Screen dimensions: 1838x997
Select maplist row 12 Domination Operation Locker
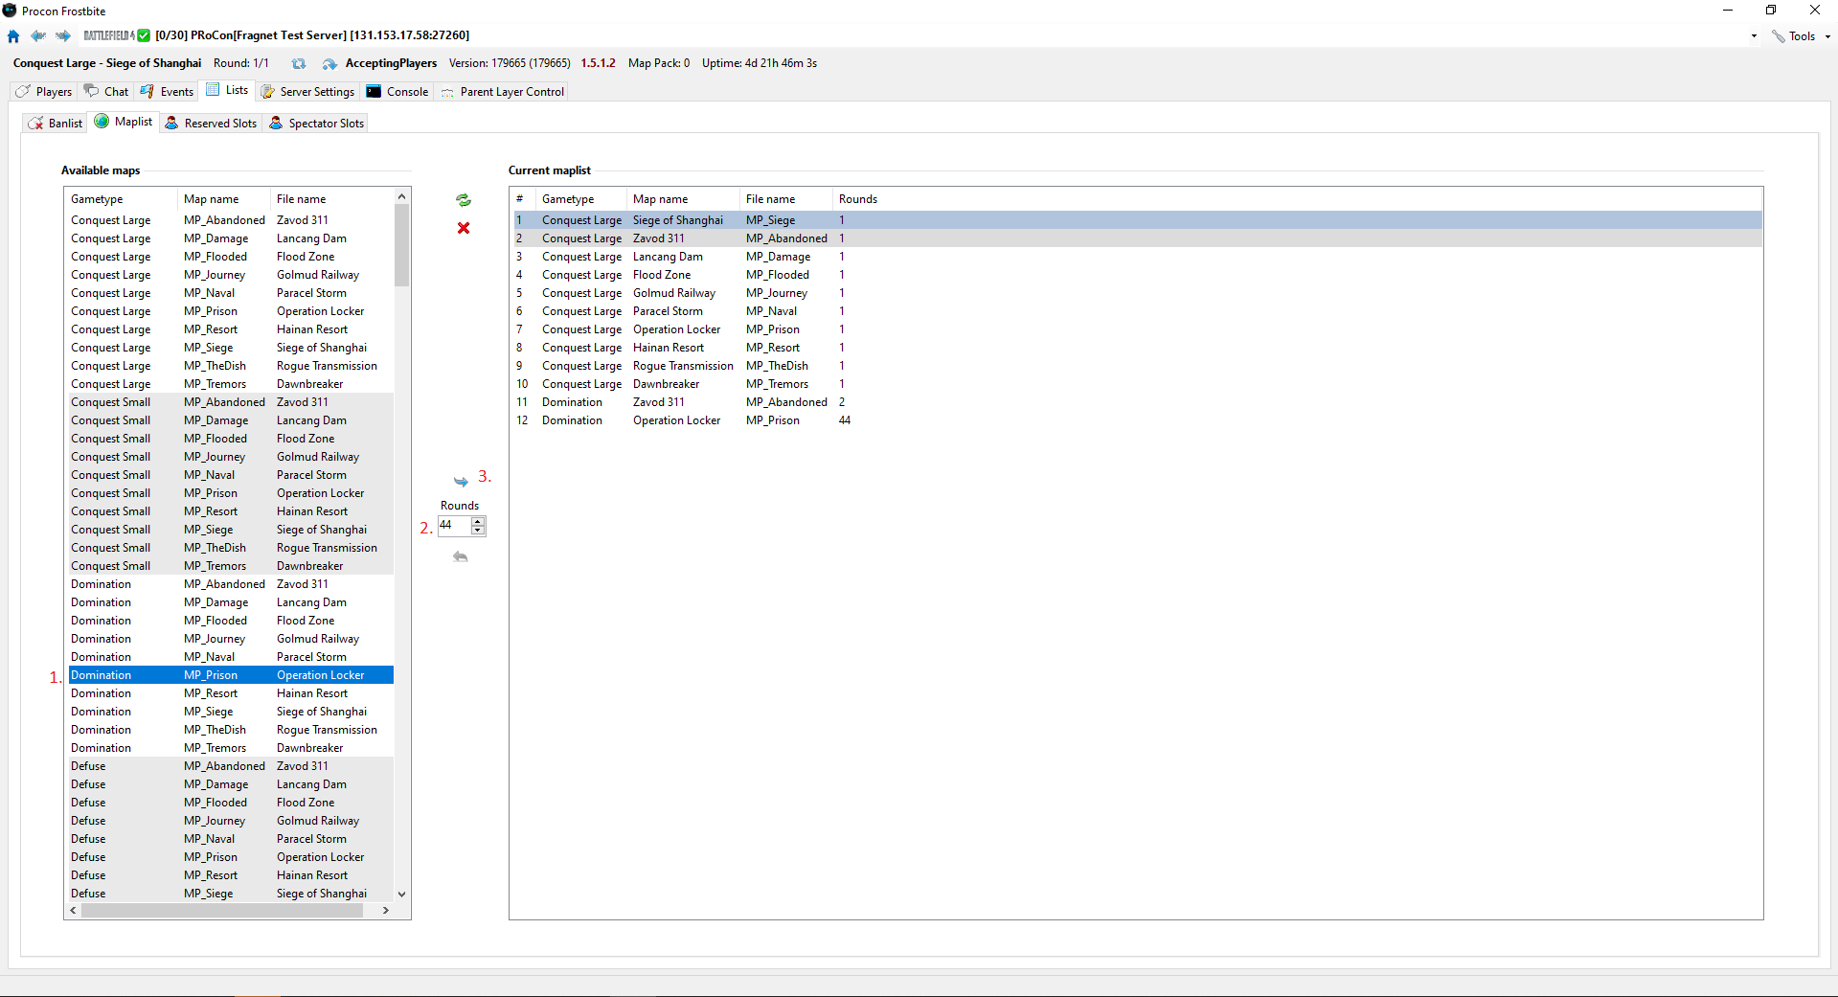(x=1137, y=420)
